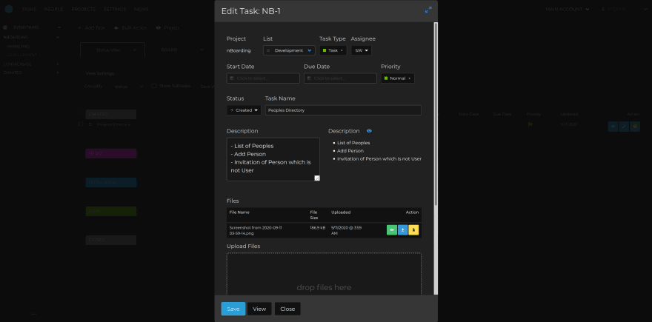
Task: Change the Status dropdown from Created
Action: 244,110
